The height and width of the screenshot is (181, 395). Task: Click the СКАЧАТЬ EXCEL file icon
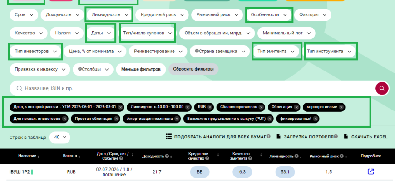pos(346,137)
